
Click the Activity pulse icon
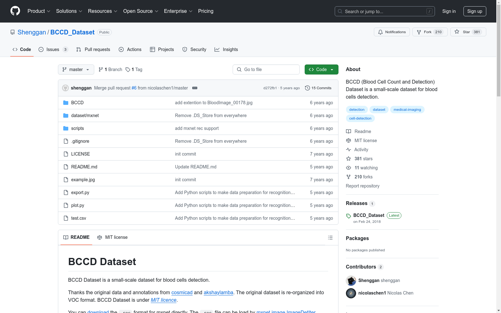point(349,150)
